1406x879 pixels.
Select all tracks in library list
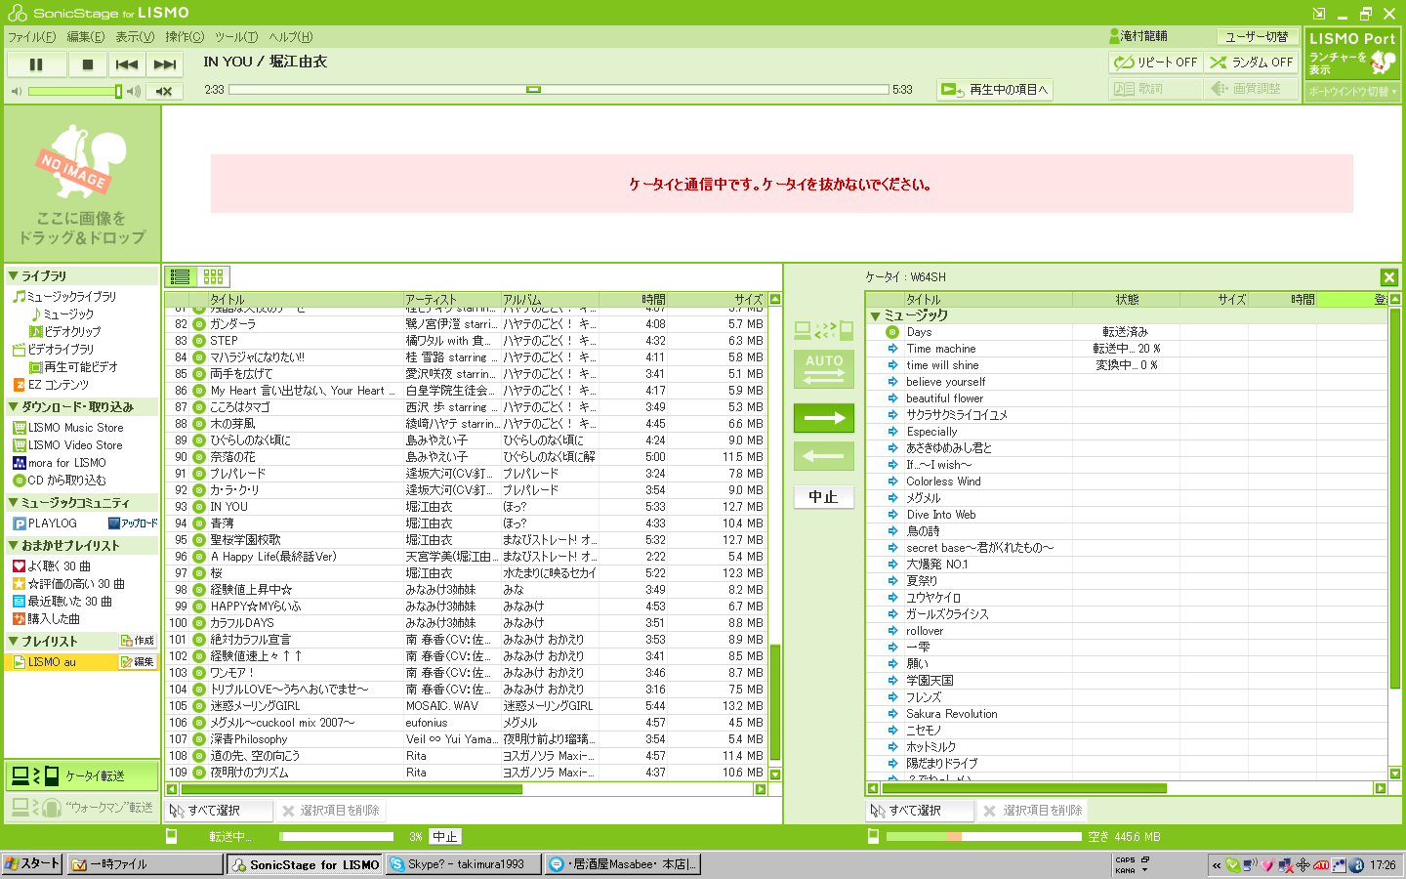point(218,811)
